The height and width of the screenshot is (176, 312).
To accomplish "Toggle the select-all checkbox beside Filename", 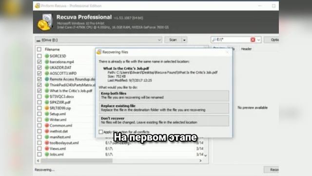I will pos(39,49).
